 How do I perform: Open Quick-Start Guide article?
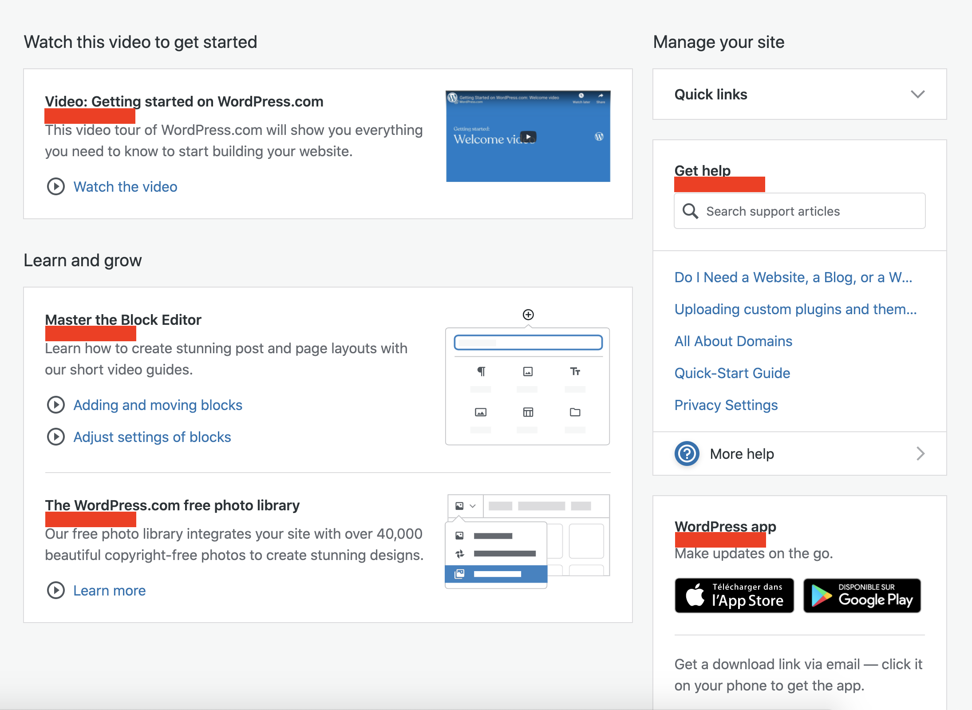click(732, 373)
